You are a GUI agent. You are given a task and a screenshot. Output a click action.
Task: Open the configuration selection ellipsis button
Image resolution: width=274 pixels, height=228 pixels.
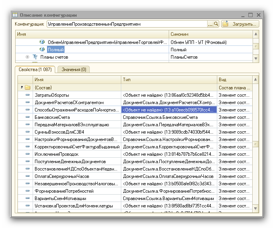(x=210, y=24)
